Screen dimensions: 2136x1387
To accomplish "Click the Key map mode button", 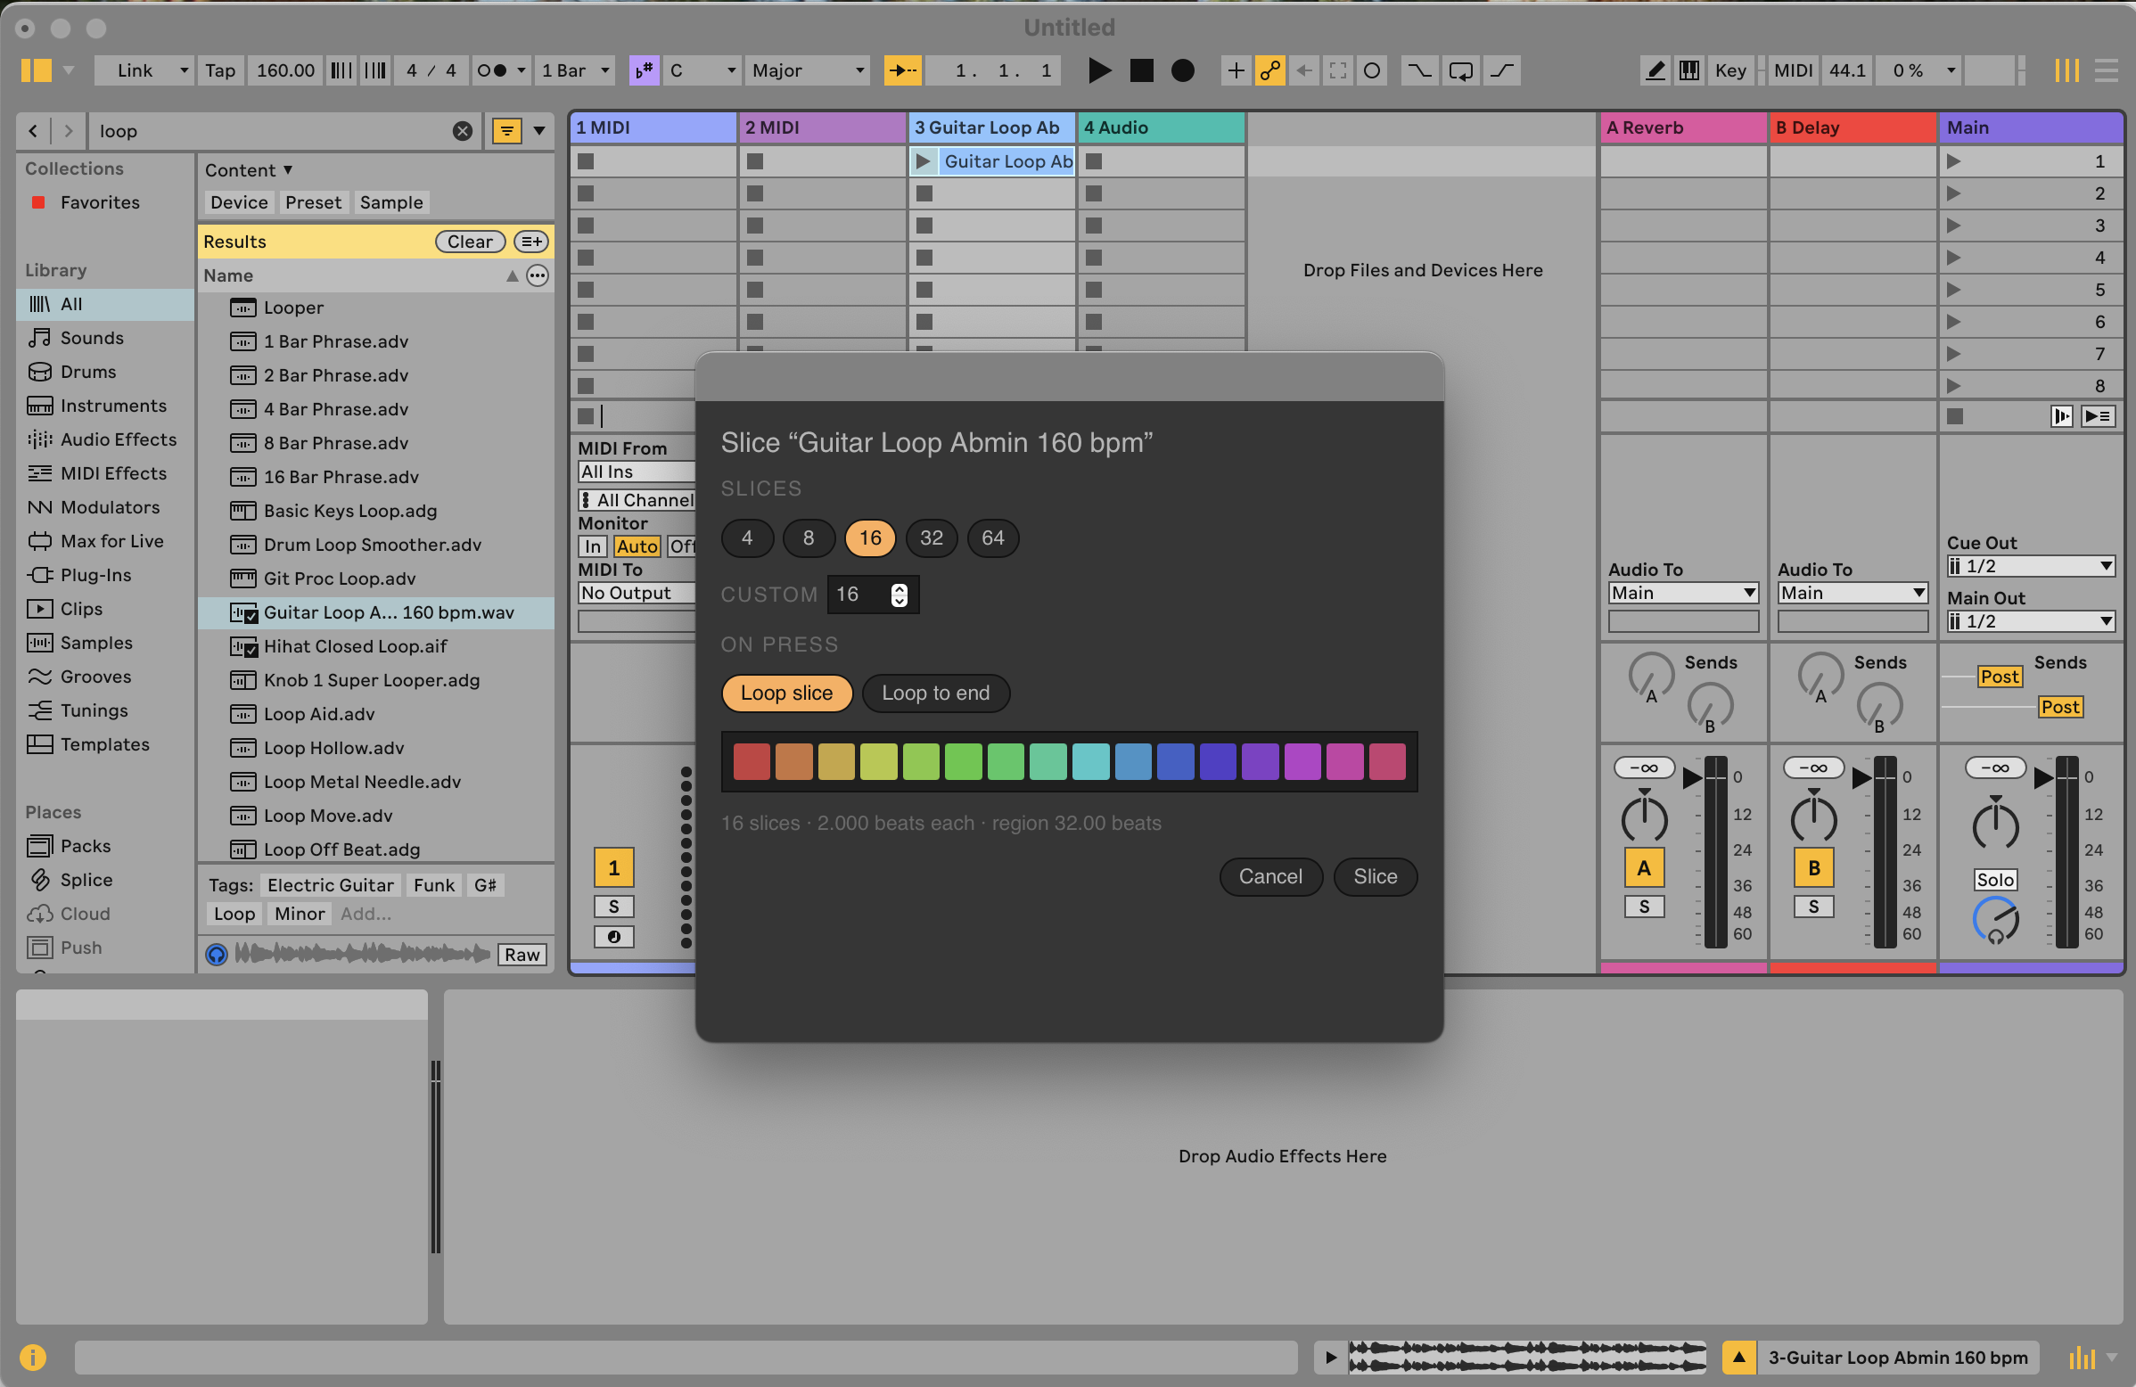I will [1730, 70].
